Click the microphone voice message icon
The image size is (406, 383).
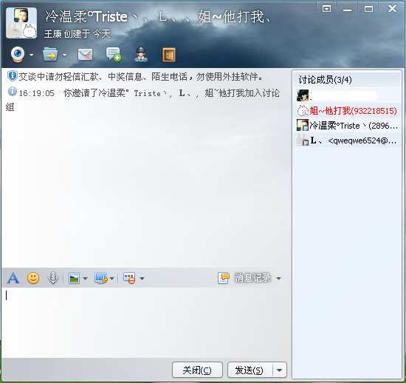pos(53,278)
